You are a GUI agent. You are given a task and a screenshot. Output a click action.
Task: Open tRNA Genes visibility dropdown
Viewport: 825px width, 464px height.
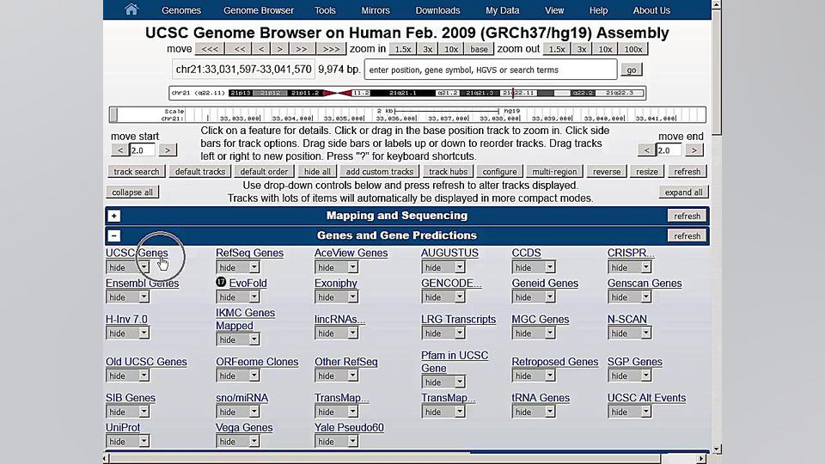534,412
